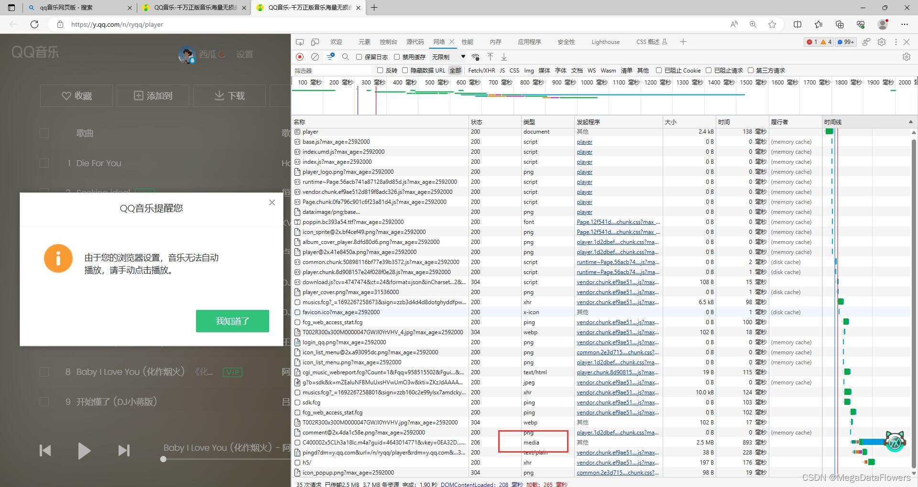Switch to 控制台 tab
This screenshot has width=918, height=487.
pos(388,42)
